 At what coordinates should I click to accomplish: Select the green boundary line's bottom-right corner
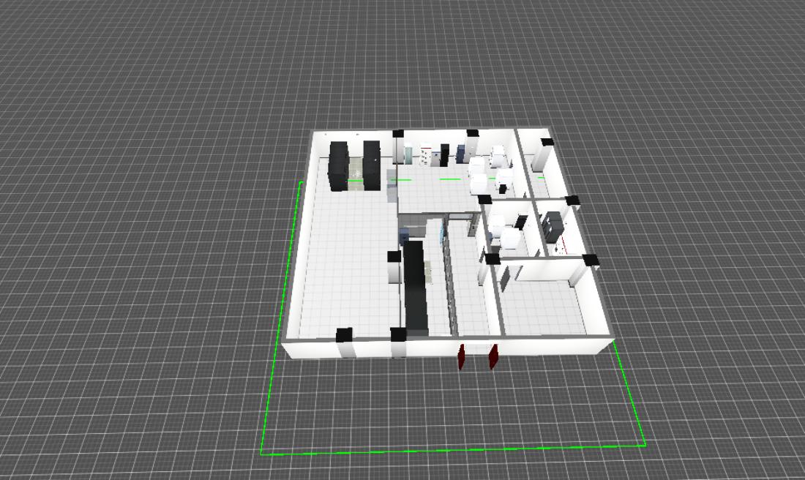click(x=645, y=443)
